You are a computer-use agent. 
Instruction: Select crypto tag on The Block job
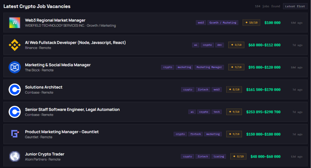pyautogui.click(x=167, y=67)
